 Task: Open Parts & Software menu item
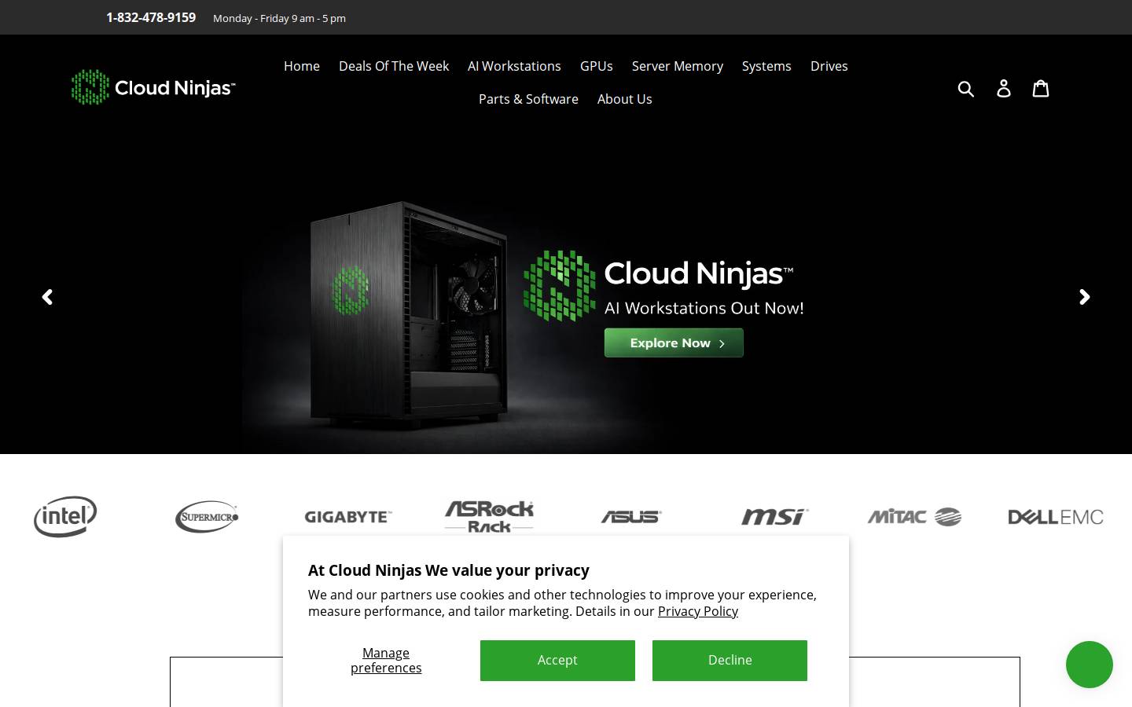[x=528, y=99]
